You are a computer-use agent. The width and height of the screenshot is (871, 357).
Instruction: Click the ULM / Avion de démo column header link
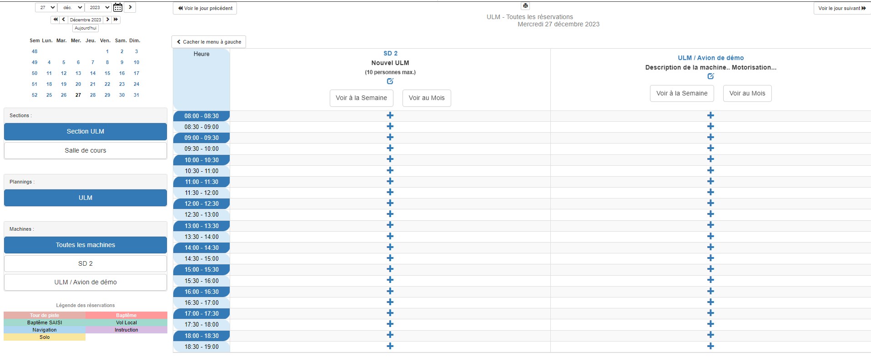710,58
